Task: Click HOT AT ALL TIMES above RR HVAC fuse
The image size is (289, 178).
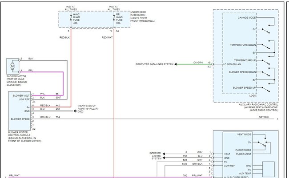Action: [113, 8]
